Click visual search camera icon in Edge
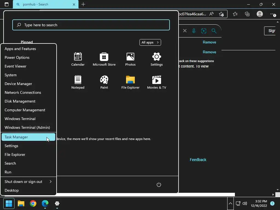Viewport: 280px width, 210px height. tap(203, 31)
